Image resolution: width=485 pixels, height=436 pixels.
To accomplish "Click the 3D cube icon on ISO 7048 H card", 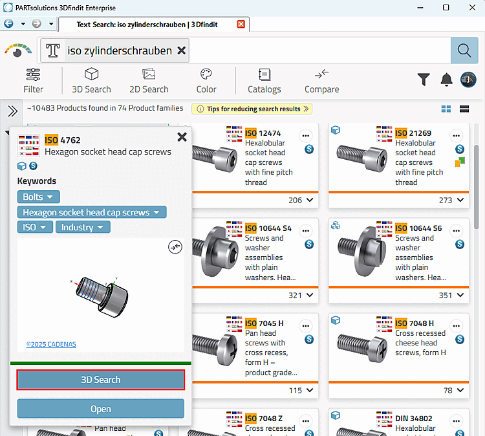I will click(336, 320).
